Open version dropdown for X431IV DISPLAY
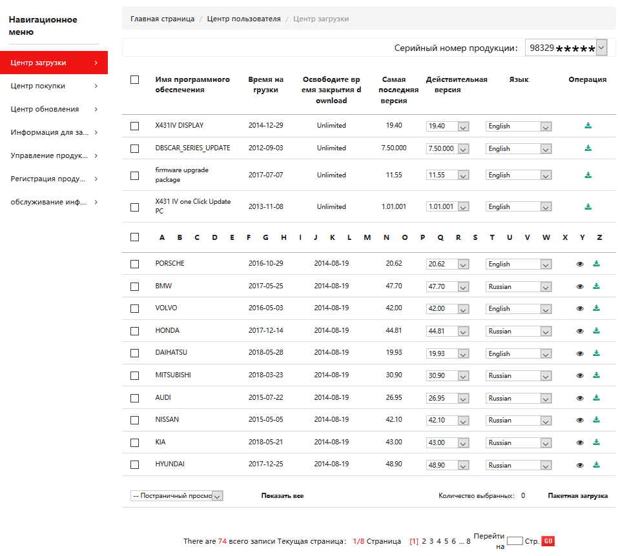This screenshot has width=618, height=556. click(448, 126)
